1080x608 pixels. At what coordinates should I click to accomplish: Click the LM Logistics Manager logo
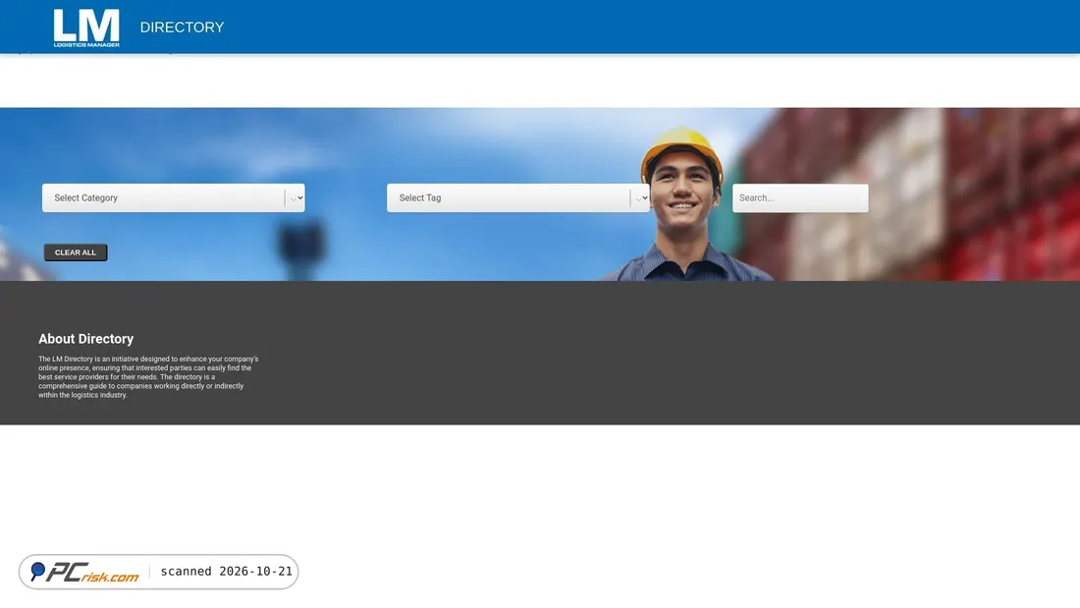(x=86, y=28)
